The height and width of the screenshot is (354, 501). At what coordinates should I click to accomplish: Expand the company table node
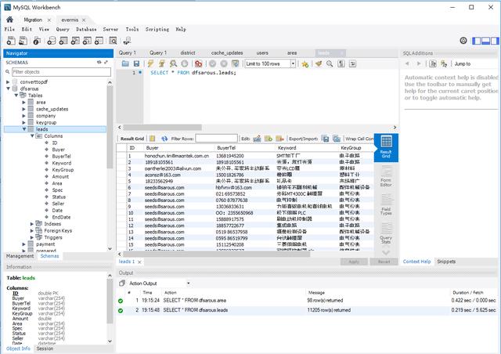pos(24,116)
